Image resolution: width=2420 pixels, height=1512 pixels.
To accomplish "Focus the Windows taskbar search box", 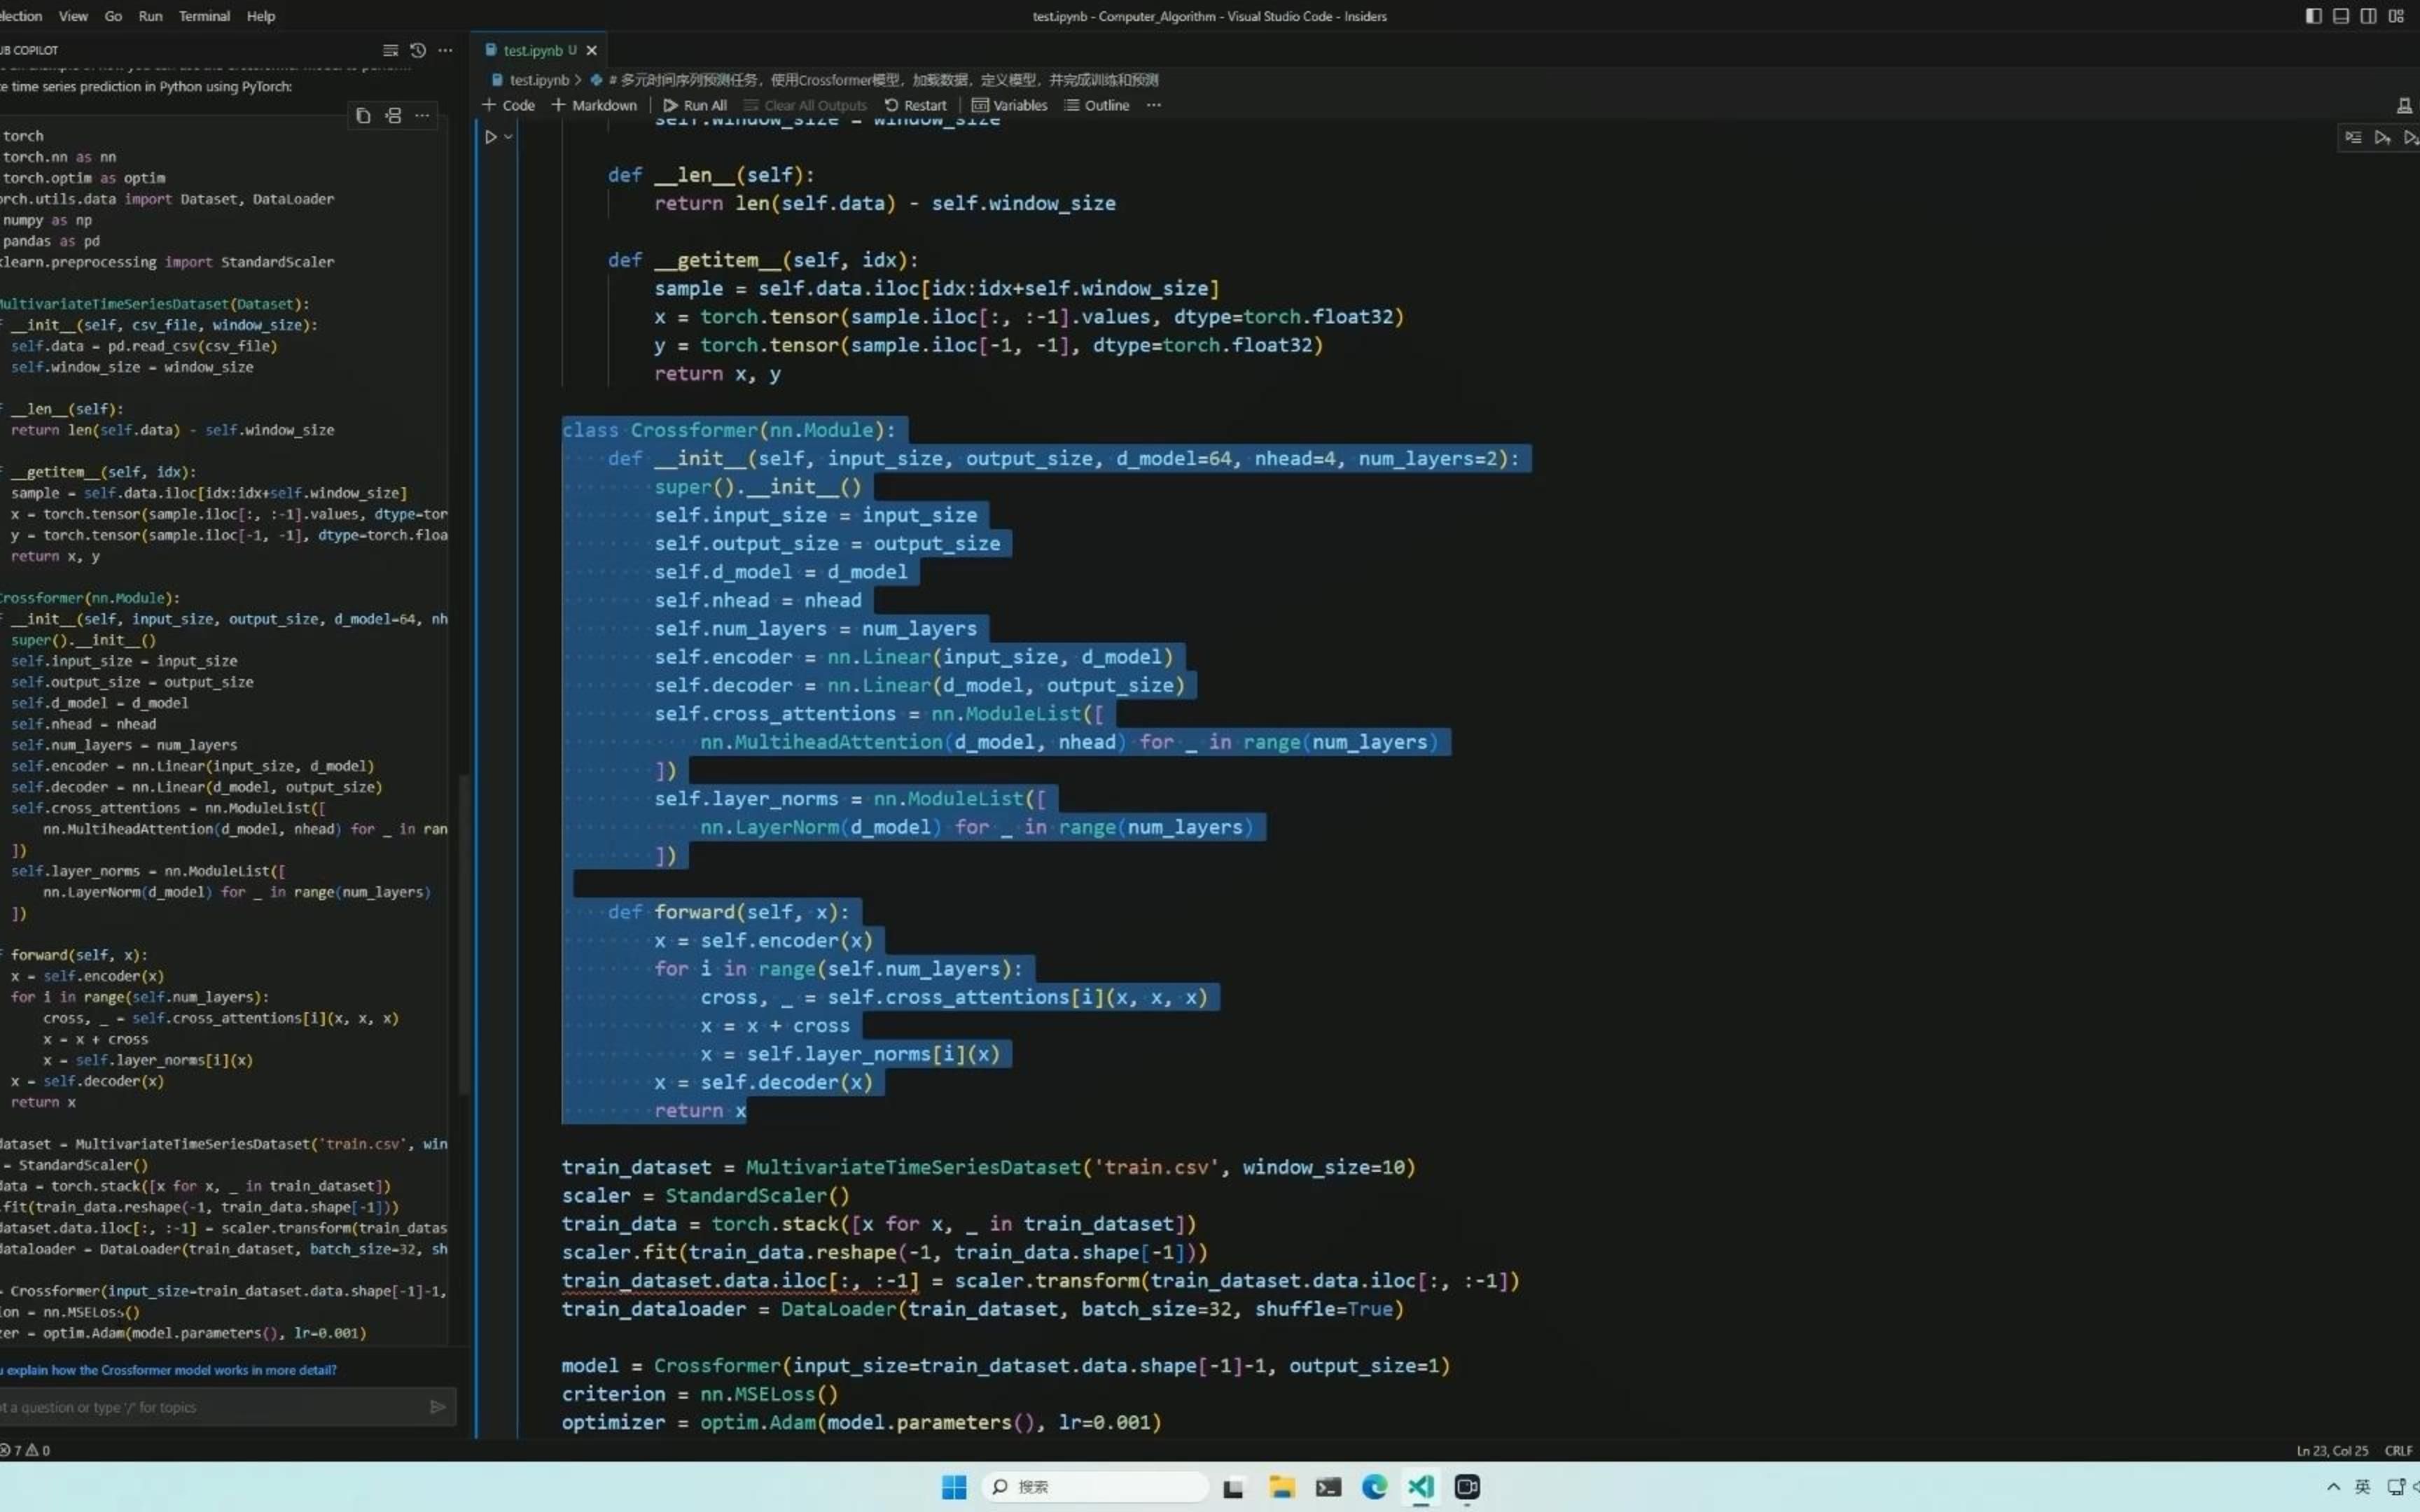I will [1095, 1487].
